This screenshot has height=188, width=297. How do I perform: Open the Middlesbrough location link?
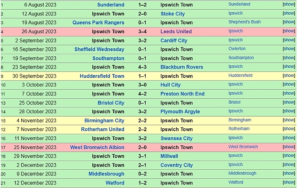[x=242, y=173]
